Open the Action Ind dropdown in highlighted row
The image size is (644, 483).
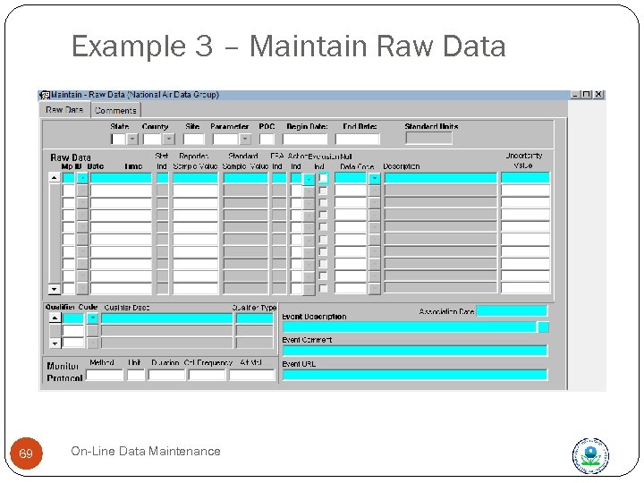[x=309, y=179]
